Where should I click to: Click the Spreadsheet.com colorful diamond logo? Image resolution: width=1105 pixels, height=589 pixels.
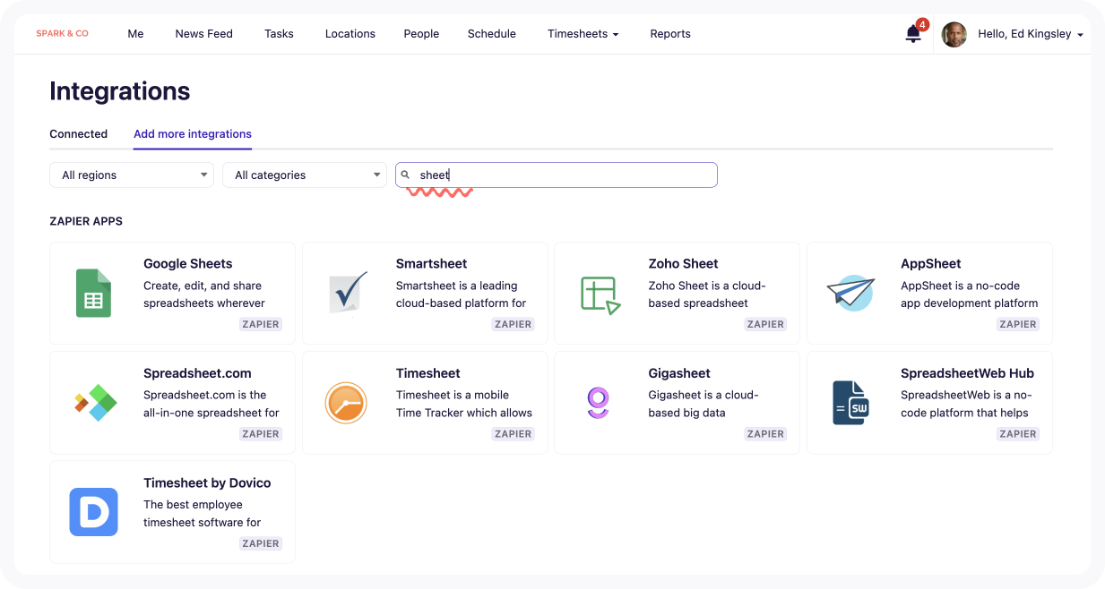pos(95,403)
